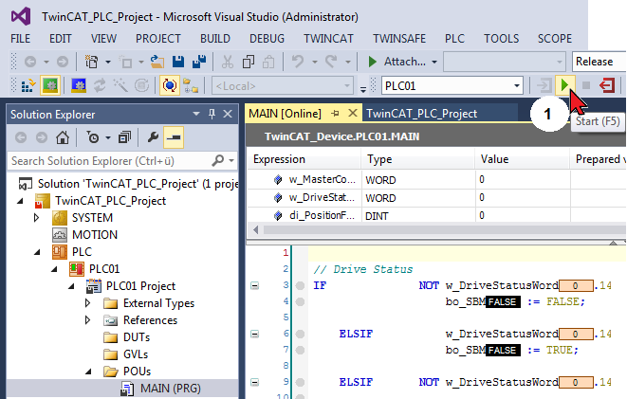Collapse the first IF code block
The width and height of the screenshot is (627, 399).
(253, 285)
